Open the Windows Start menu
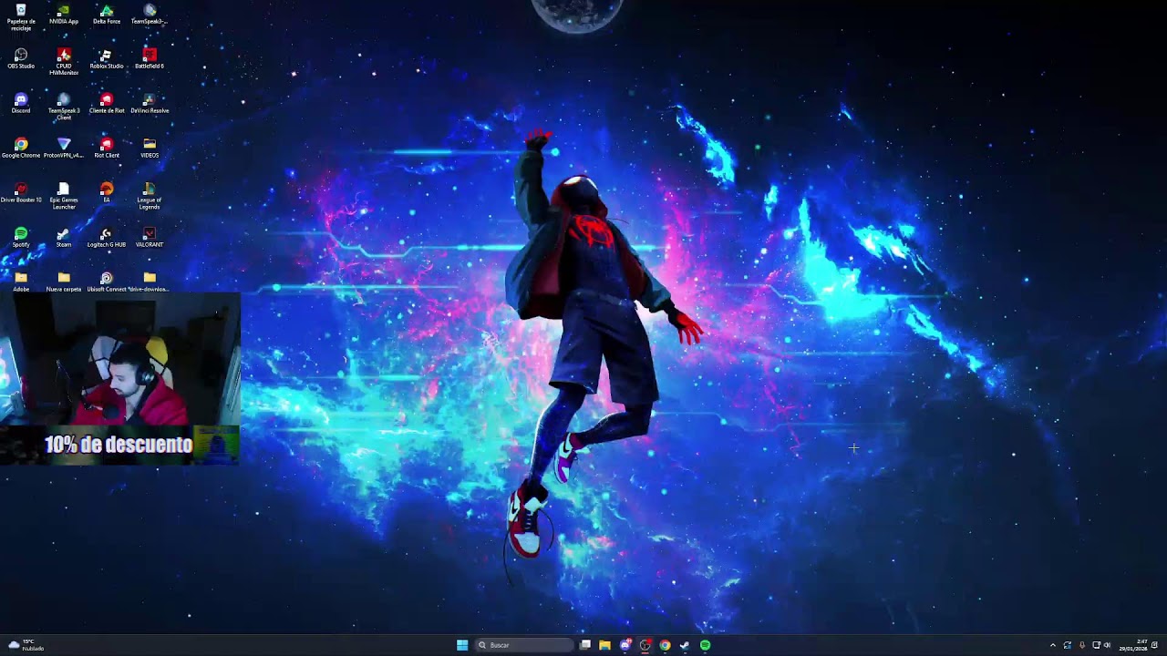 coord(462,645)
